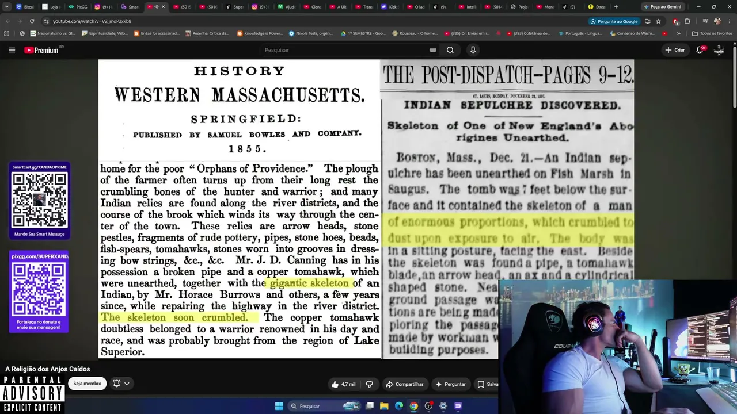Open the YouTube hamburger guide menu
737x414 pixels.
pos(12,50)
